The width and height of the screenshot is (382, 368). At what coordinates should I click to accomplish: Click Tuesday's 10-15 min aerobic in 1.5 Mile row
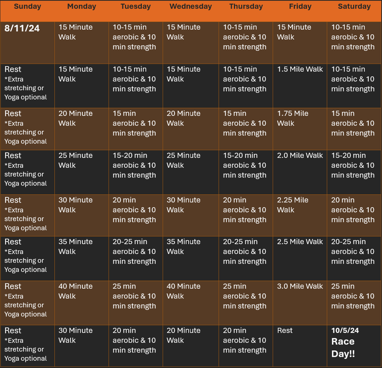click(x=136, y=86)
